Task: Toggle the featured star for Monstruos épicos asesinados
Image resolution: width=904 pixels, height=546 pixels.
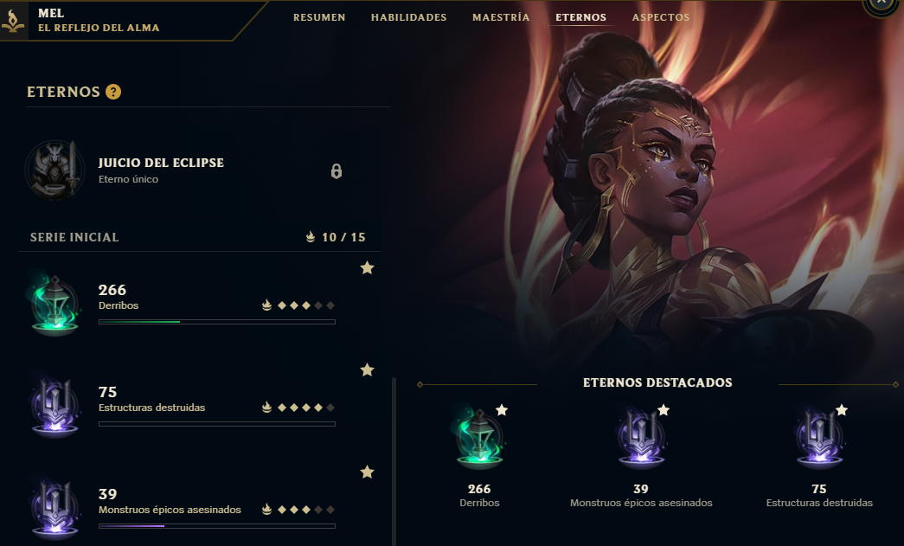Action: [x=367, y=472]
